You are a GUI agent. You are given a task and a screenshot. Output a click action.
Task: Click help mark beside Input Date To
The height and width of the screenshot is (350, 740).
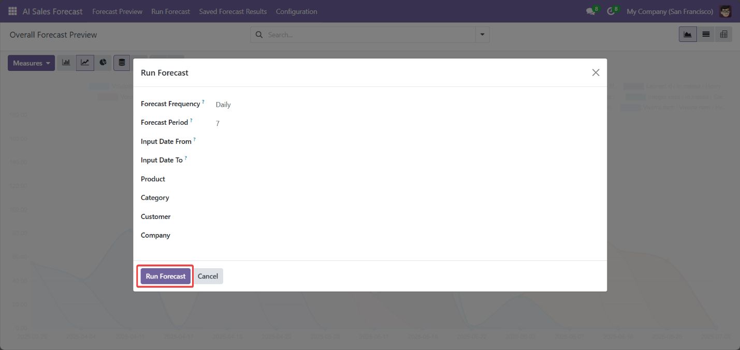186,158
